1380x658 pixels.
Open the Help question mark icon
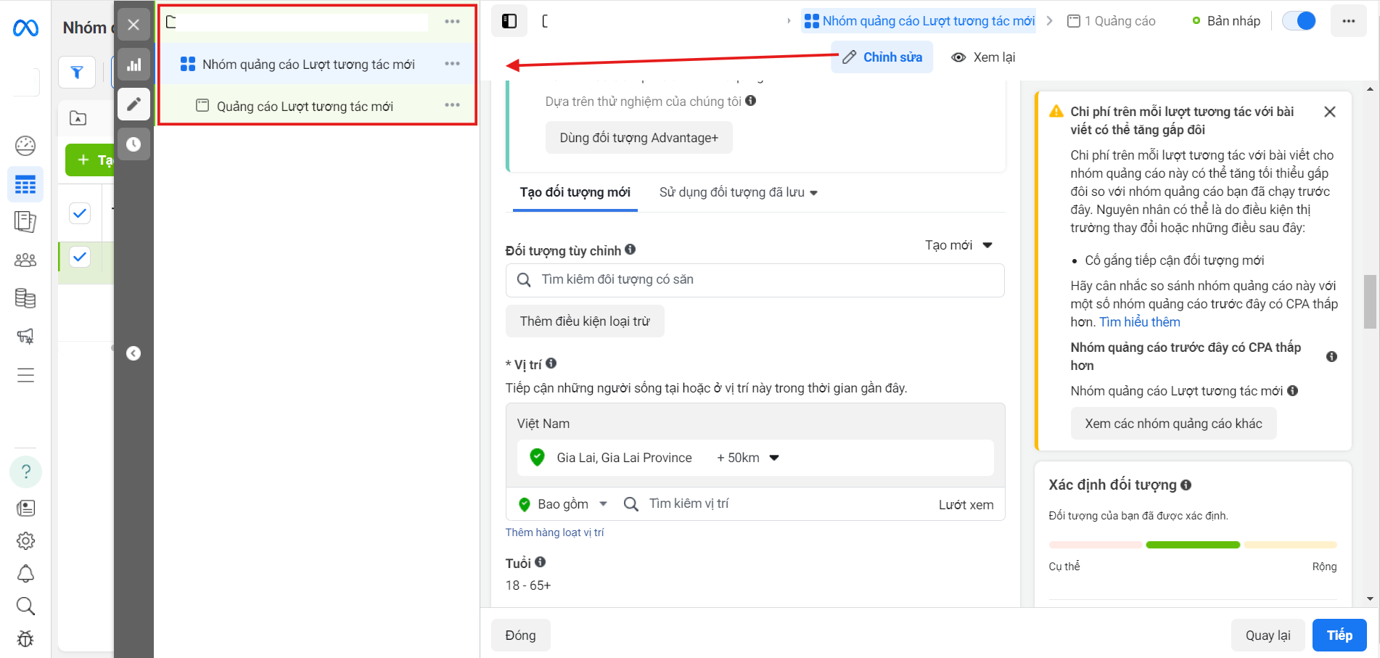pos(25,472)
